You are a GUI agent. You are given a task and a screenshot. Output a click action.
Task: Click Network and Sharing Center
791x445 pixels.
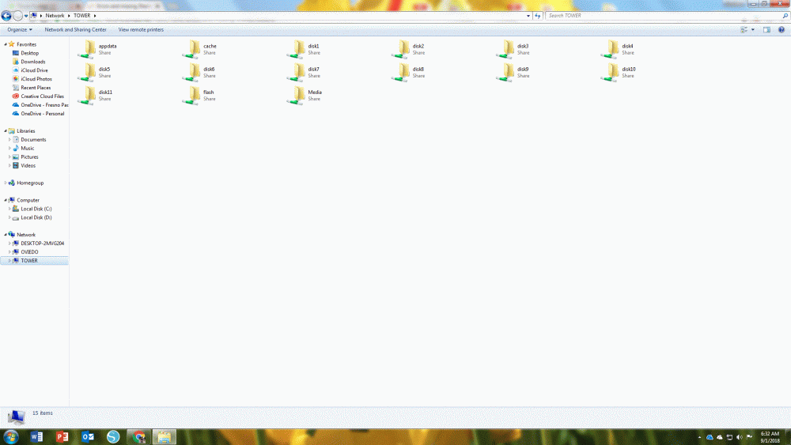(76, 30)
